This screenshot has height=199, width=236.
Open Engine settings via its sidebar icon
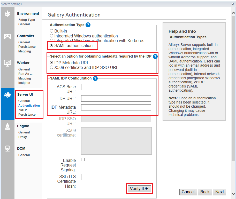click(x=7, y=127)
